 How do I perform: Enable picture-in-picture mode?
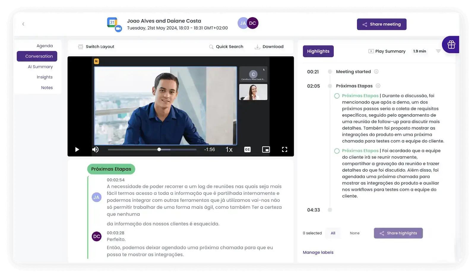(266, 149)
